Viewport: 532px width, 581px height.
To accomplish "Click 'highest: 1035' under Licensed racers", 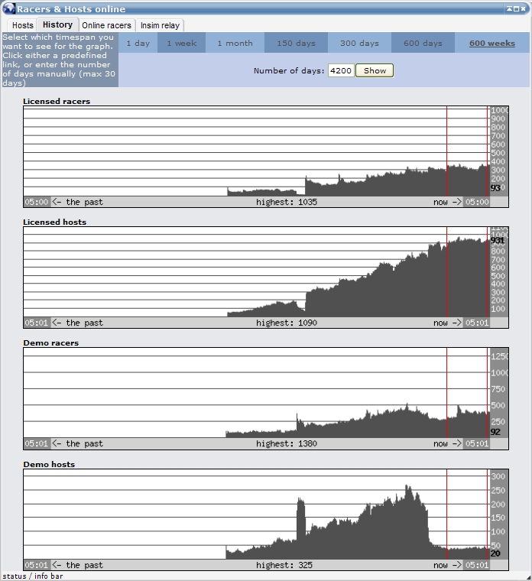I will (x=287, y=202).
